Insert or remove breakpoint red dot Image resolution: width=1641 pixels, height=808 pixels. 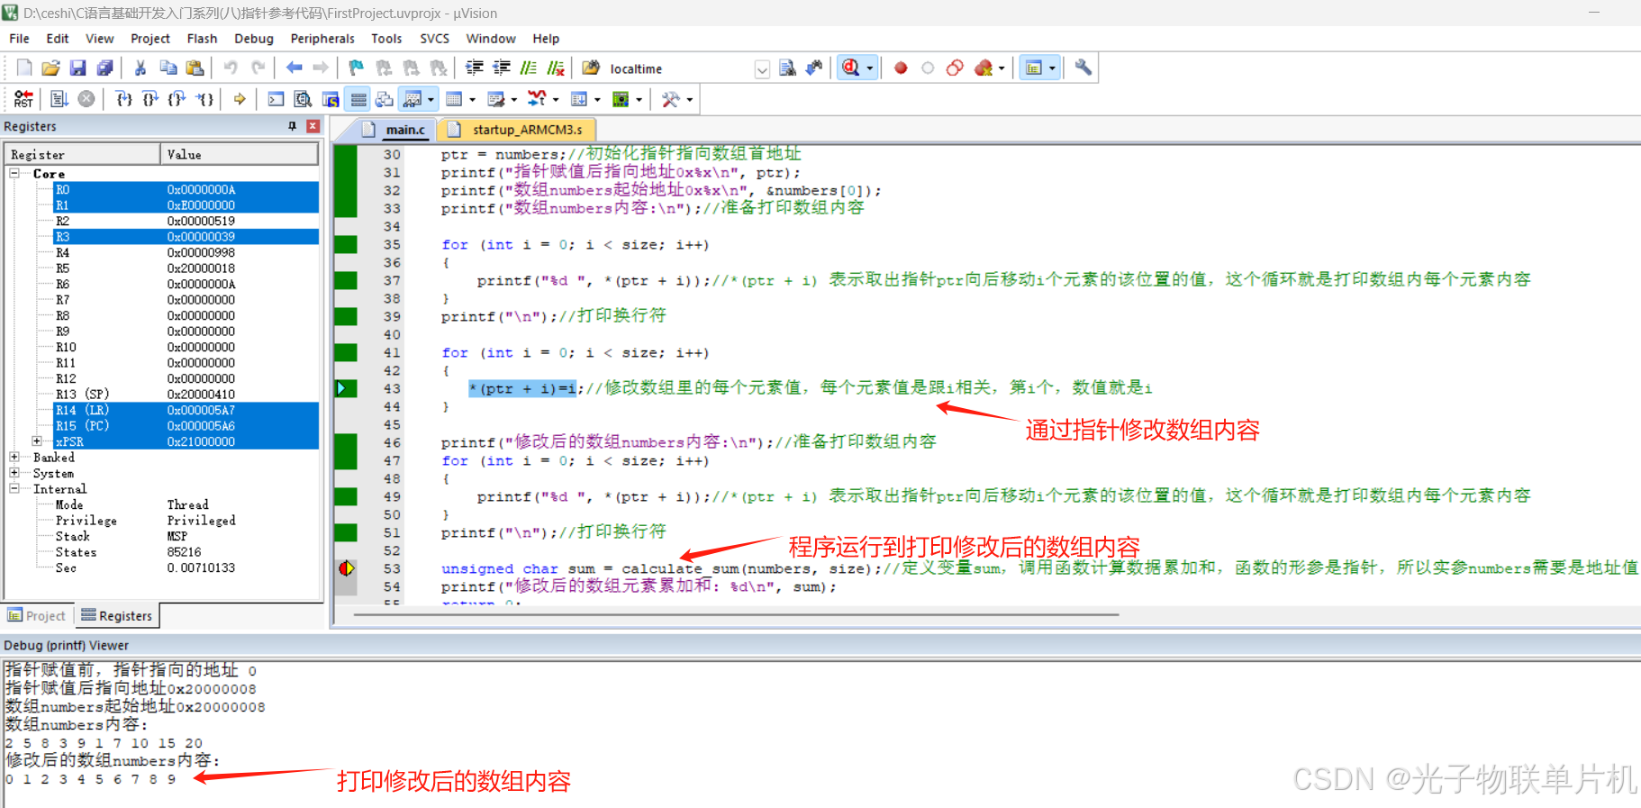[901, 68]
